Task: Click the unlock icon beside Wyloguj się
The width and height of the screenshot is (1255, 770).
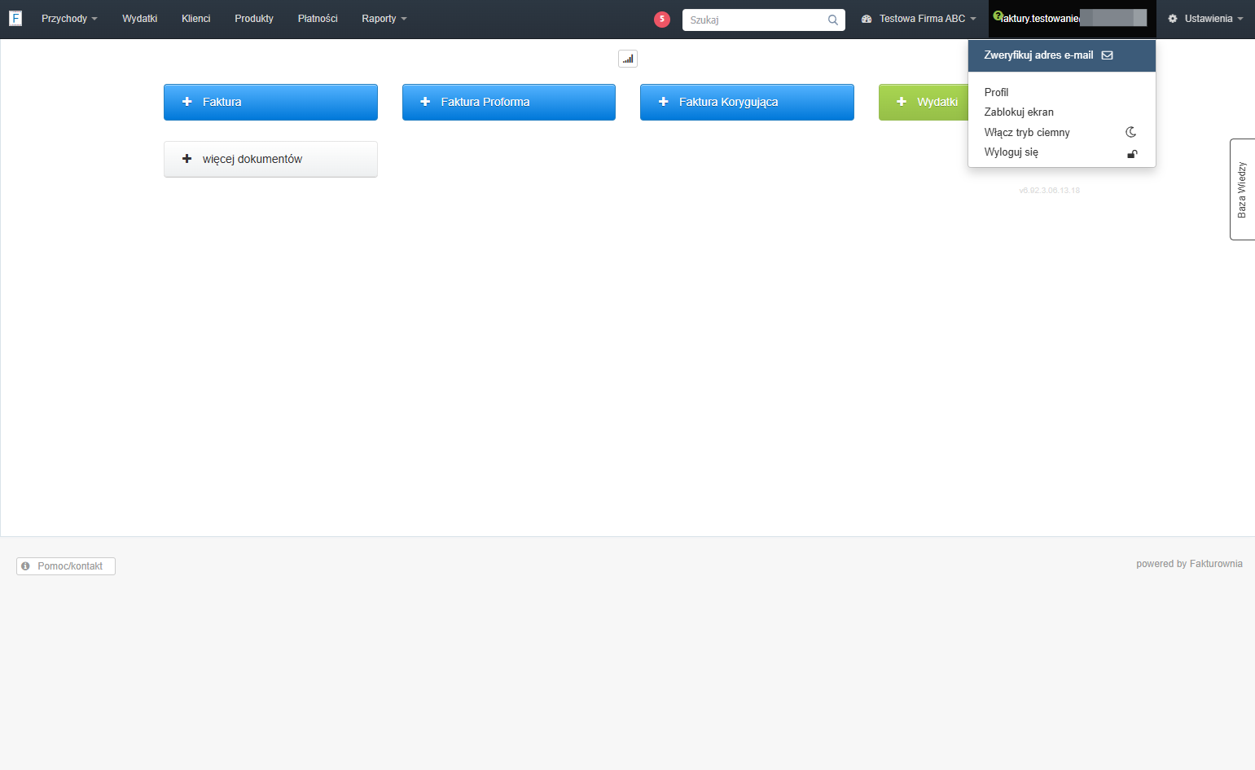Action: (x=1132, y=153)
